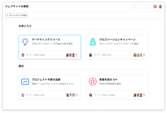
Task: Click the red plus create button
Action: tap(155, 6)
